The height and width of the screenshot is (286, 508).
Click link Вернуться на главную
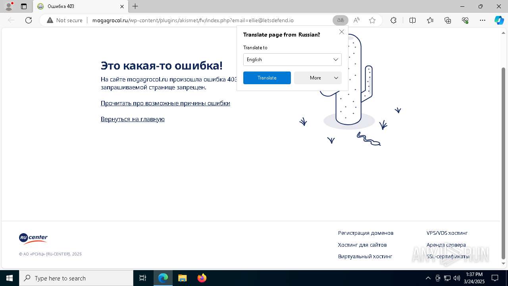(x=133, y=119)
